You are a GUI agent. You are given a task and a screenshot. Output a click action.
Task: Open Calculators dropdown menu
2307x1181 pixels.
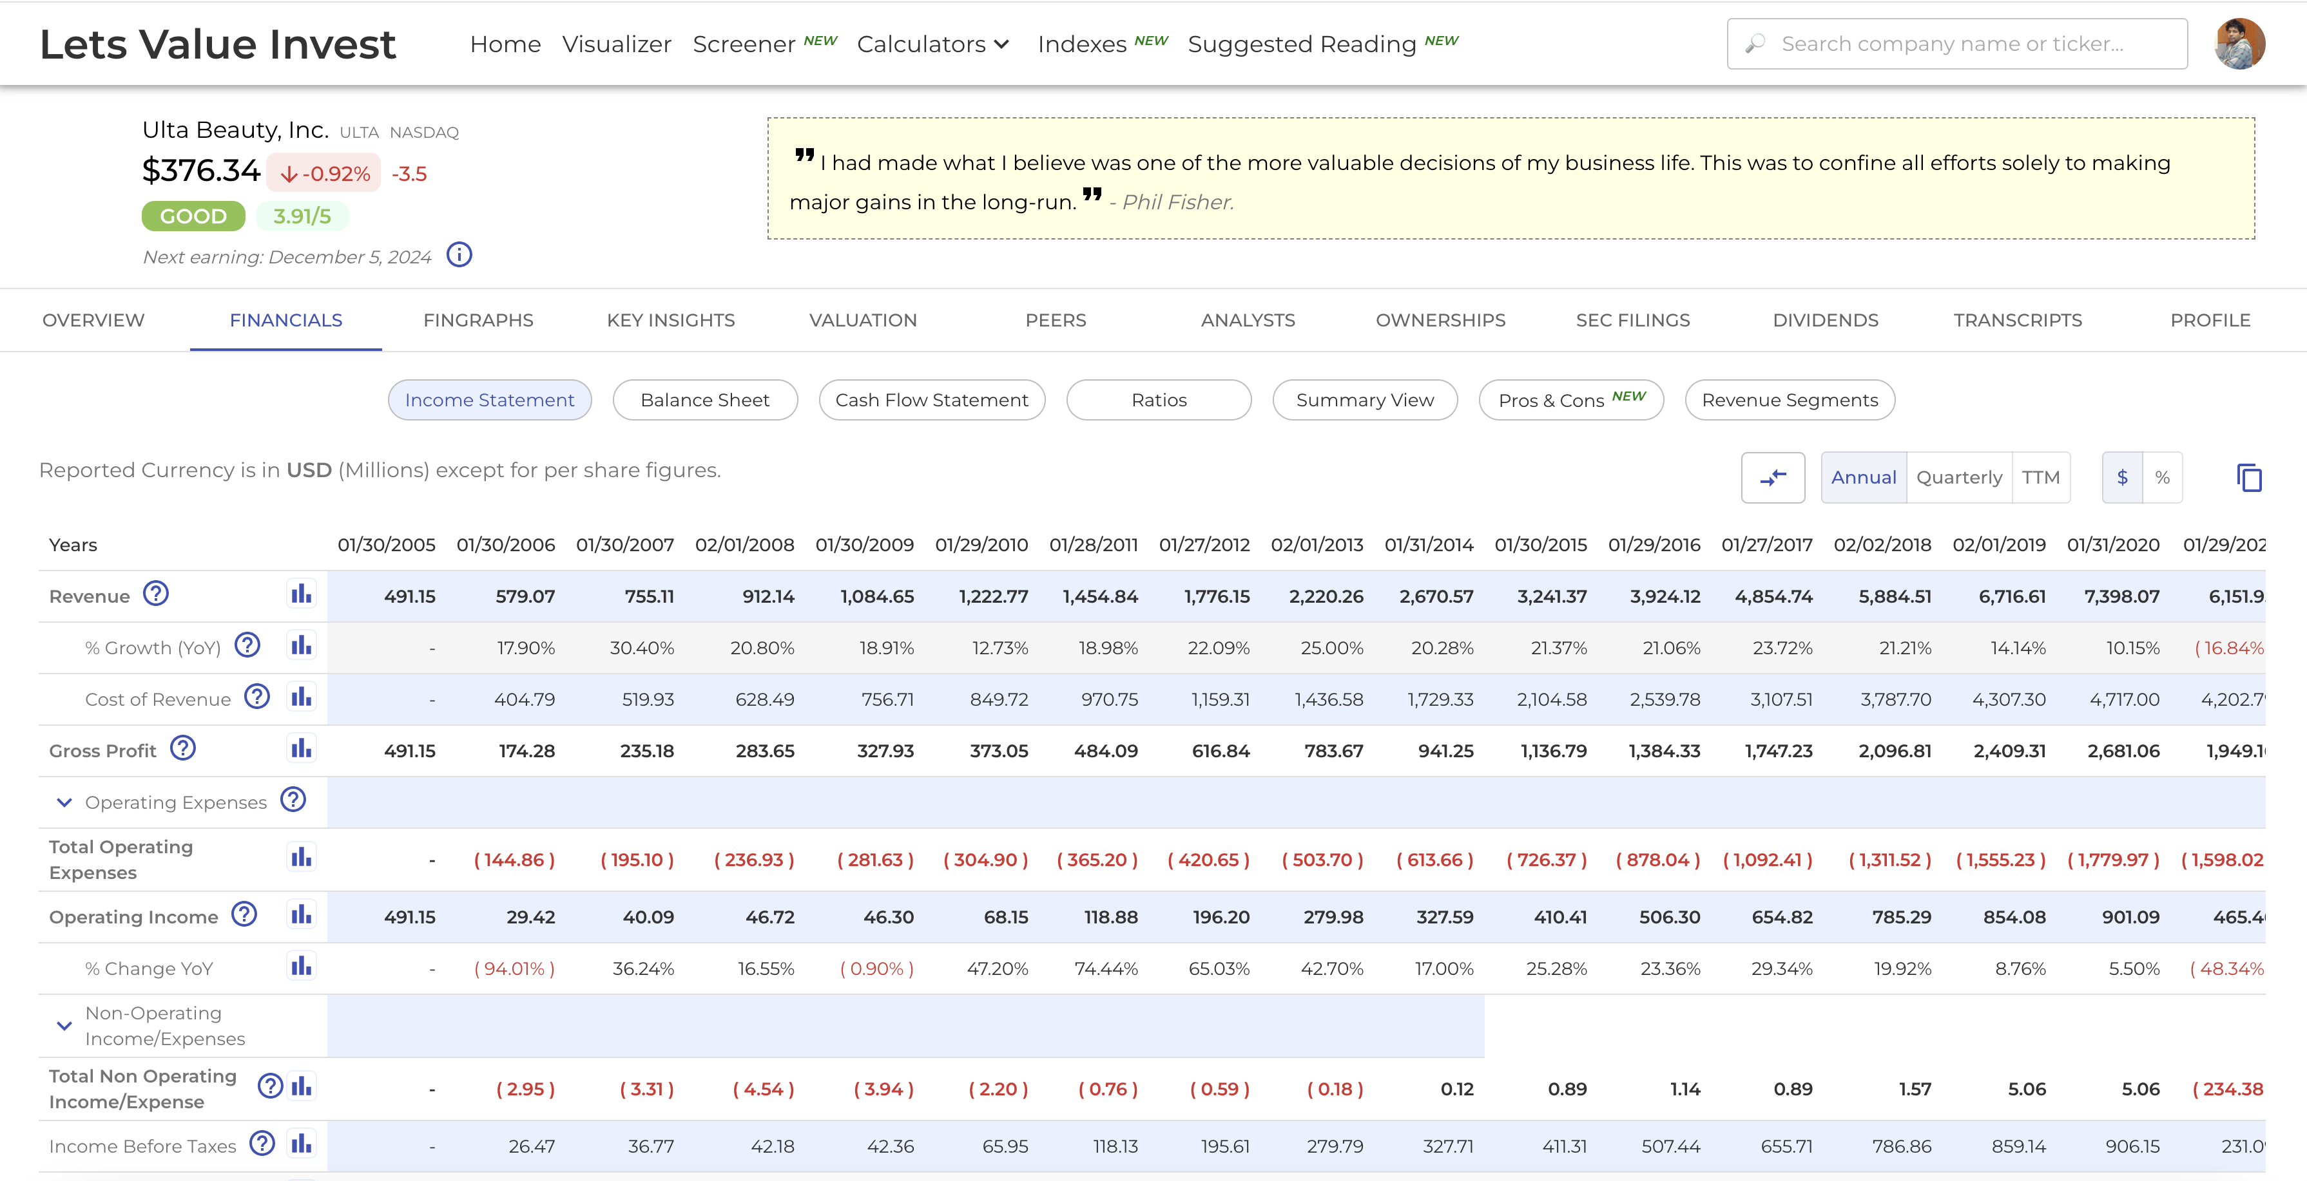pos(933,44)
